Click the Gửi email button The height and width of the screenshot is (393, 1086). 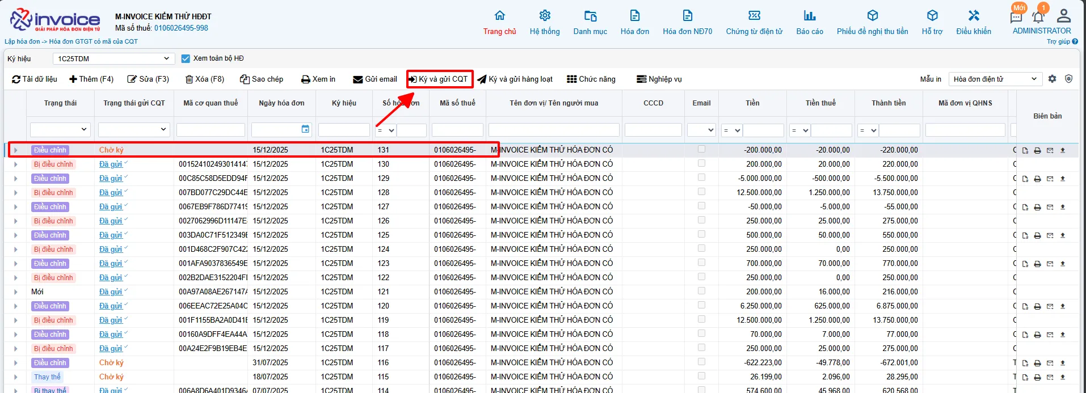tap(375, 79)
